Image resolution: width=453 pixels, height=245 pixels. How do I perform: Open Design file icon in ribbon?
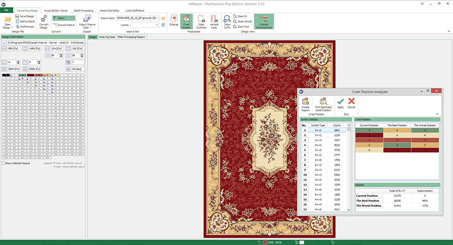click(8, 20)
